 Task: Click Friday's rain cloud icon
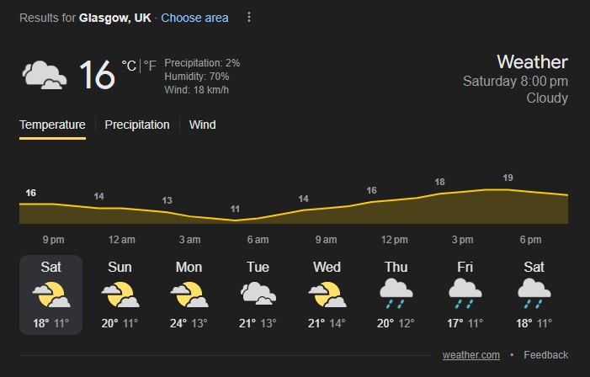point(465,295)
